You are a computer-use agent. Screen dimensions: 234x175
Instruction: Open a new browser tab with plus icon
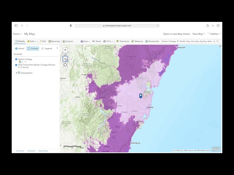click(x=213, y=26)
